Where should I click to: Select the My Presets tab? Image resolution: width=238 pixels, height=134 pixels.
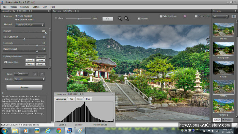227,120
